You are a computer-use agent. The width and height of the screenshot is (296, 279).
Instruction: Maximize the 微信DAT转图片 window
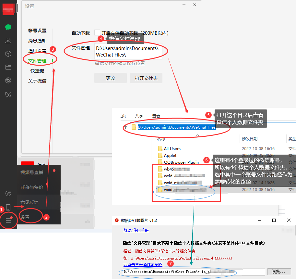pos(274,220)
